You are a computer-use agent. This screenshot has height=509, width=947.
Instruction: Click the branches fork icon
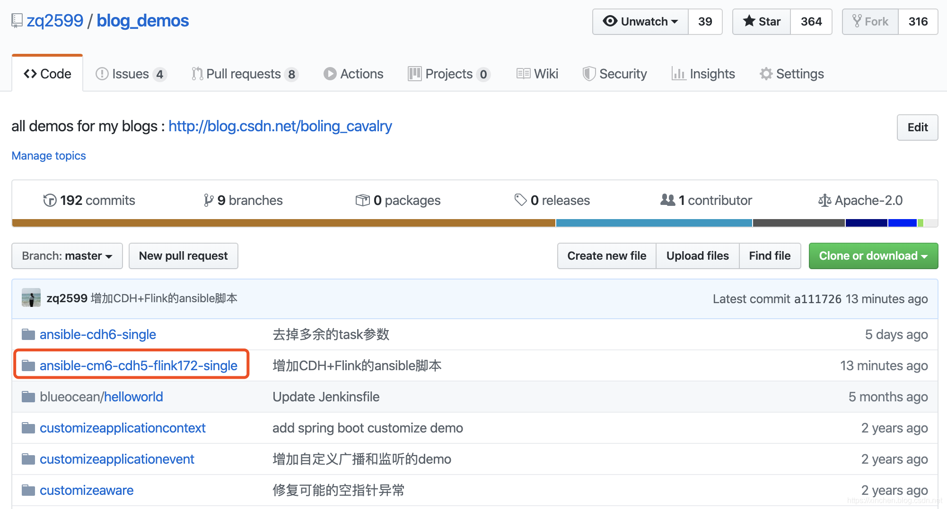pos(208,200)
